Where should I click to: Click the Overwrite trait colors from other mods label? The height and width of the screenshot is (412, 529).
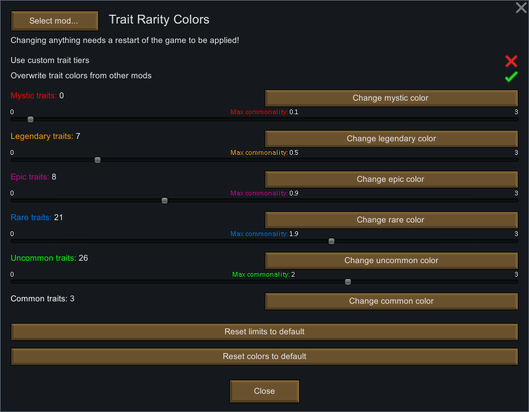81,76
